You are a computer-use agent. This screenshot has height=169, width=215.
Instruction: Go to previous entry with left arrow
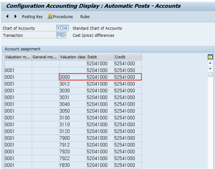(x=8, y=16)
